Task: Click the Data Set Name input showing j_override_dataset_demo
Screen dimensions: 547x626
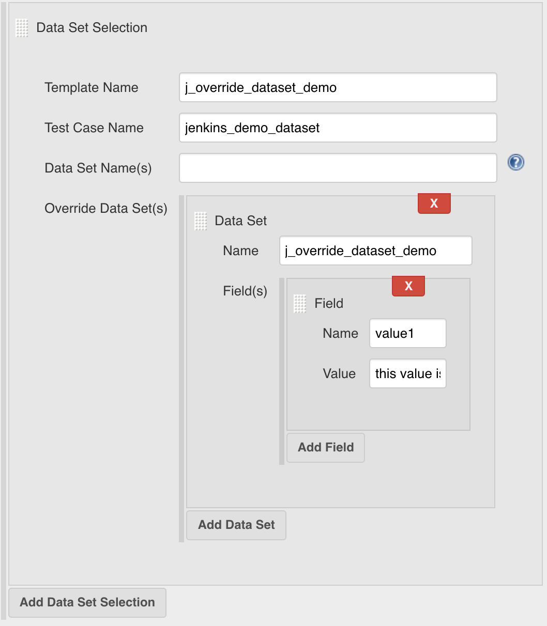Action: pos(375,251)
